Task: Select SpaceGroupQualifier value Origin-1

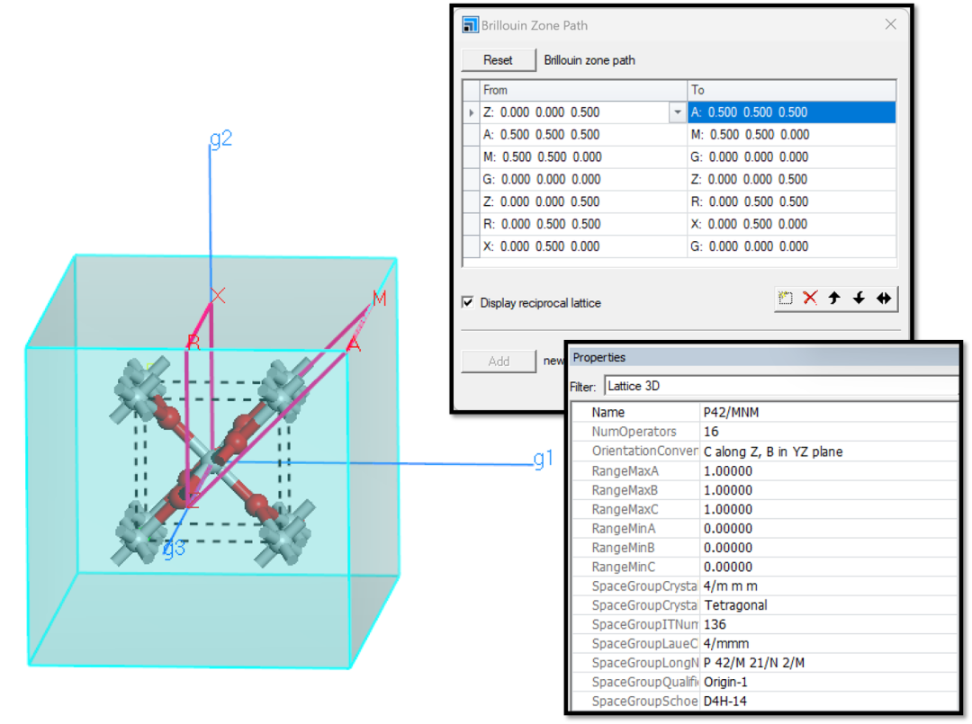Action: (x=829, y=682)
